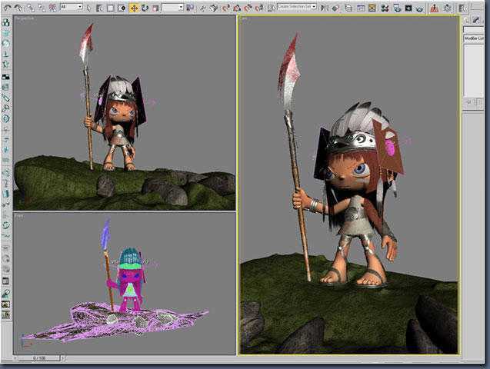Viewport: 490px width, 369px height.
Task: Click the bottom-left wireframe viewport label
Action: pyautogui.click(x=19, y=216)
